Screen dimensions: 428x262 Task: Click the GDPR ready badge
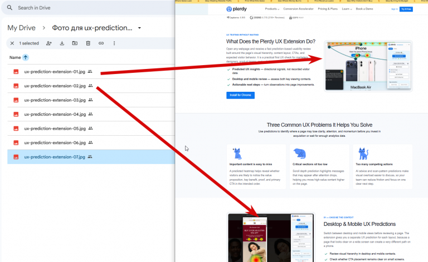(296, 17)
